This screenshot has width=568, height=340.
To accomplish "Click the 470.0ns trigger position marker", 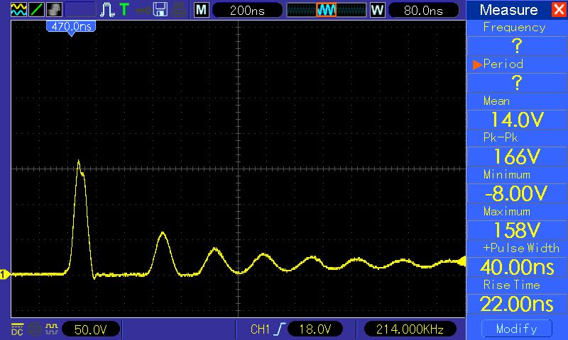I will pyautogui.click(x=72, y=28).
